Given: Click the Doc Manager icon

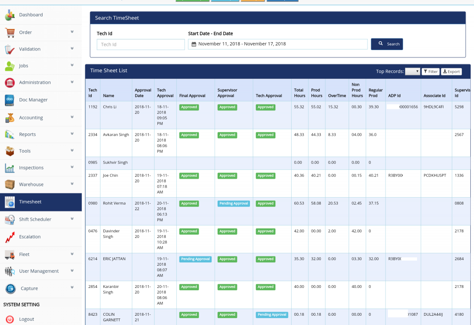Looking at the screenshot, I should pyautogui.click(x=9, y=99).
